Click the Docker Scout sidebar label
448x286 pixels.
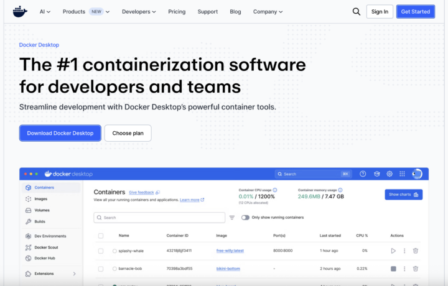46,247
